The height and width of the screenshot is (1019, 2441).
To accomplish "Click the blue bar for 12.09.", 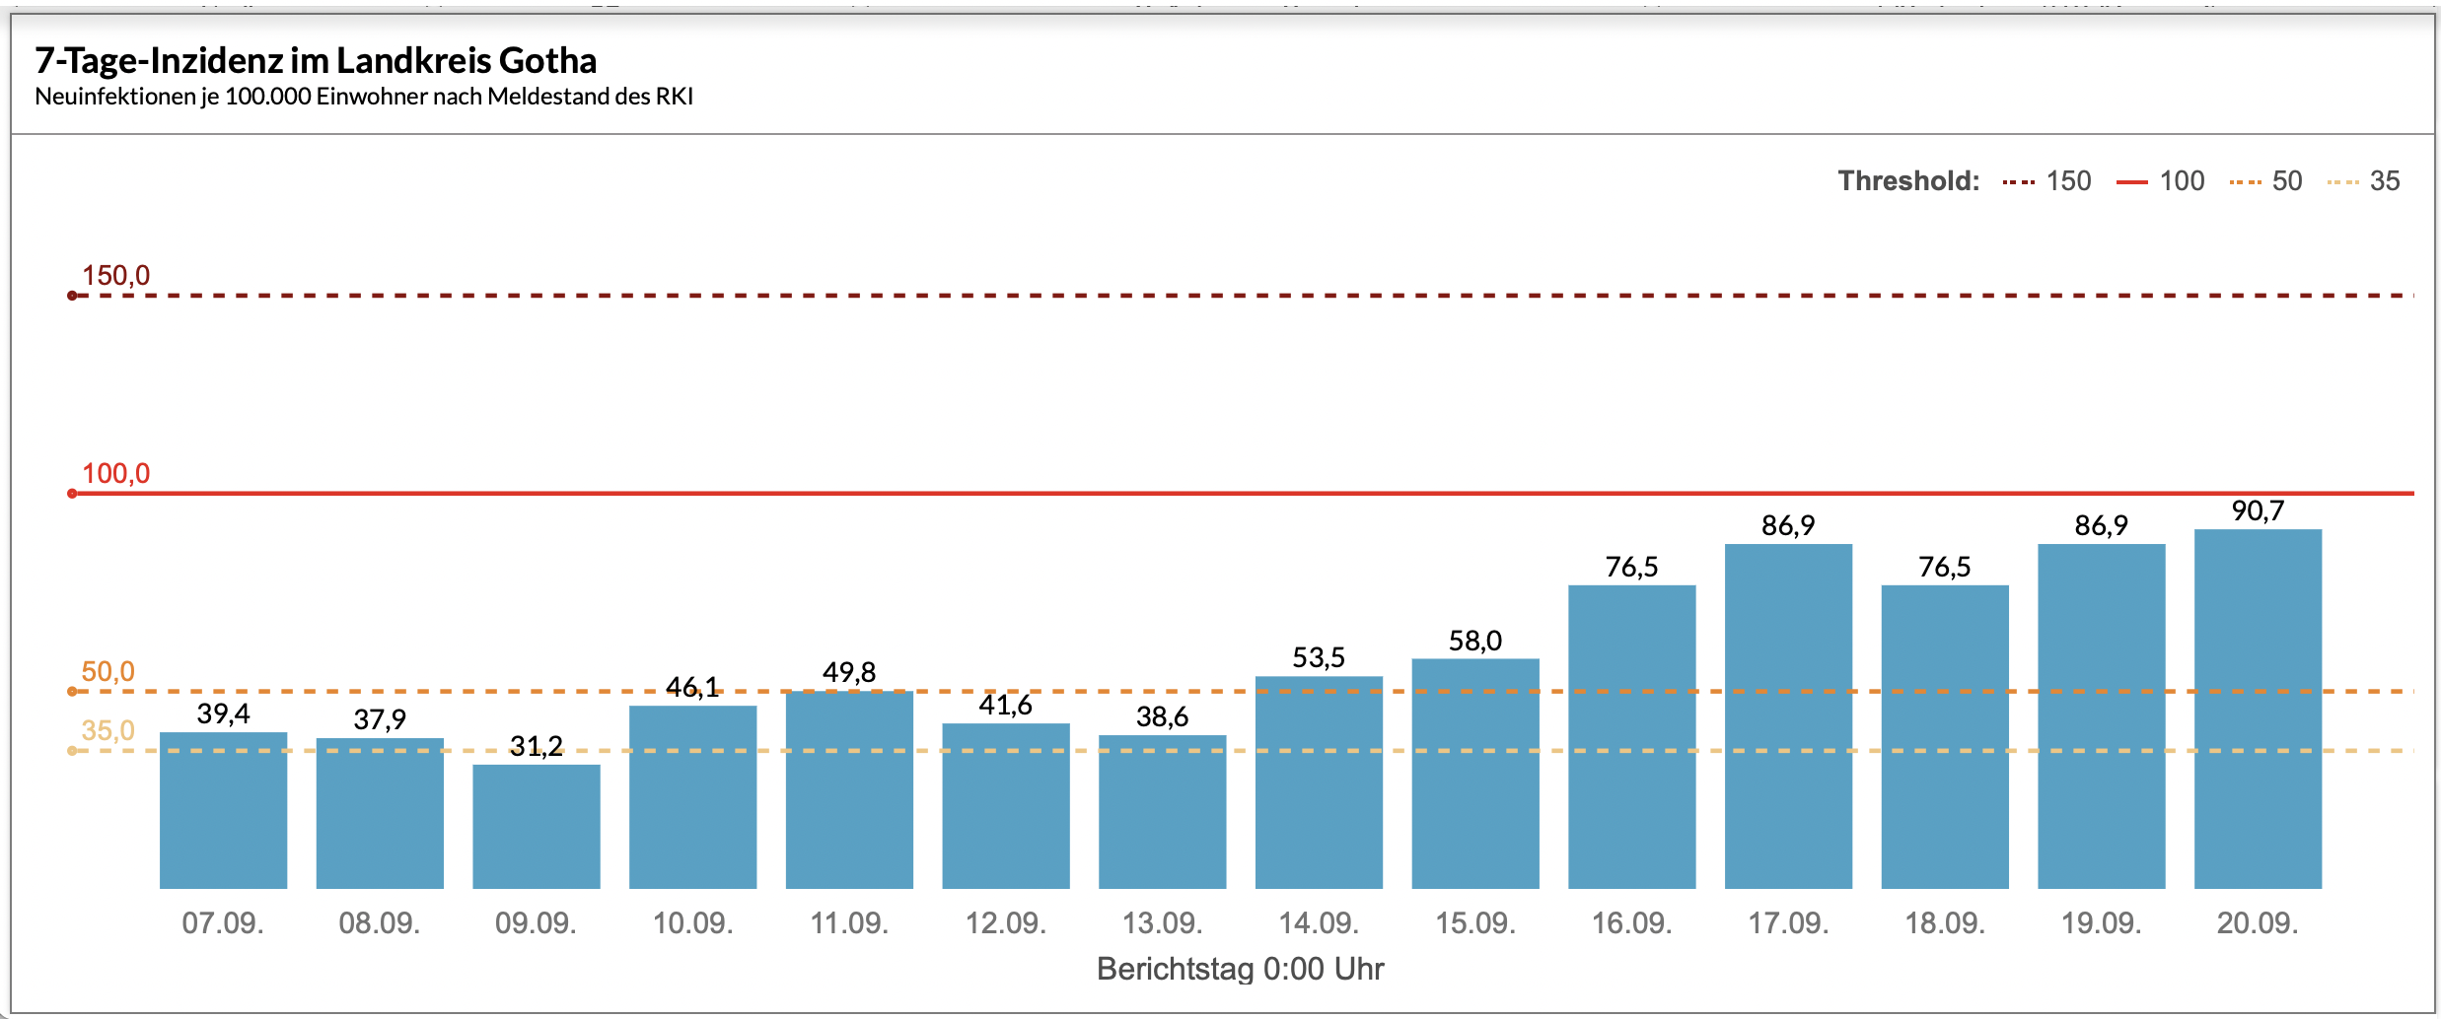I will click(1006, 806).
